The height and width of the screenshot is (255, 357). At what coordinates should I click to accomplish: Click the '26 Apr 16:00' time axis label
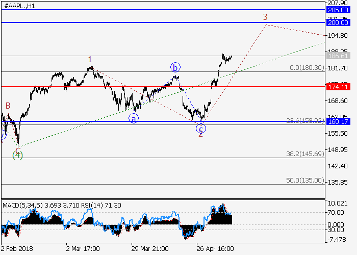[x=217, y=249]
